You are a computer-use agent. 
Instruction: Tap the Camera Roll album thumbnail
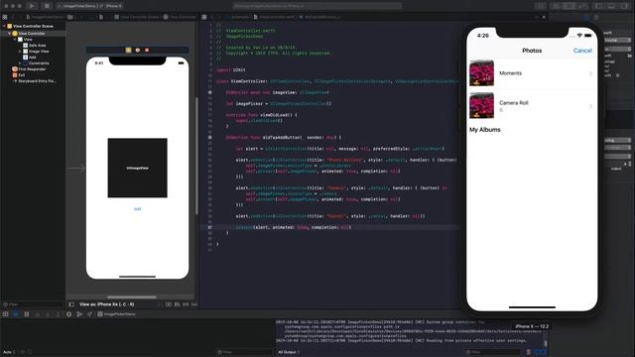coord(481,105)
